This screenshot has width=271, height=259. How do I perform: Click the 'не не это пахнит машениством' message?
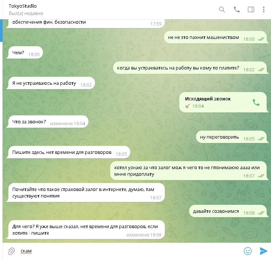tap(215, 37)
